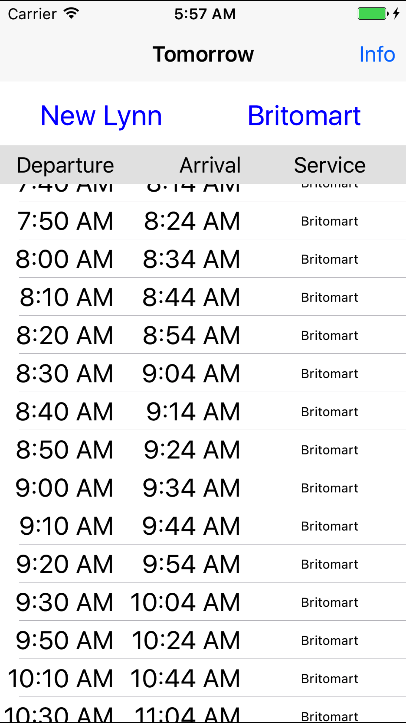Screen dimensions: 406x723
Task: Tap the Departure column header
Action: point(65,165)
